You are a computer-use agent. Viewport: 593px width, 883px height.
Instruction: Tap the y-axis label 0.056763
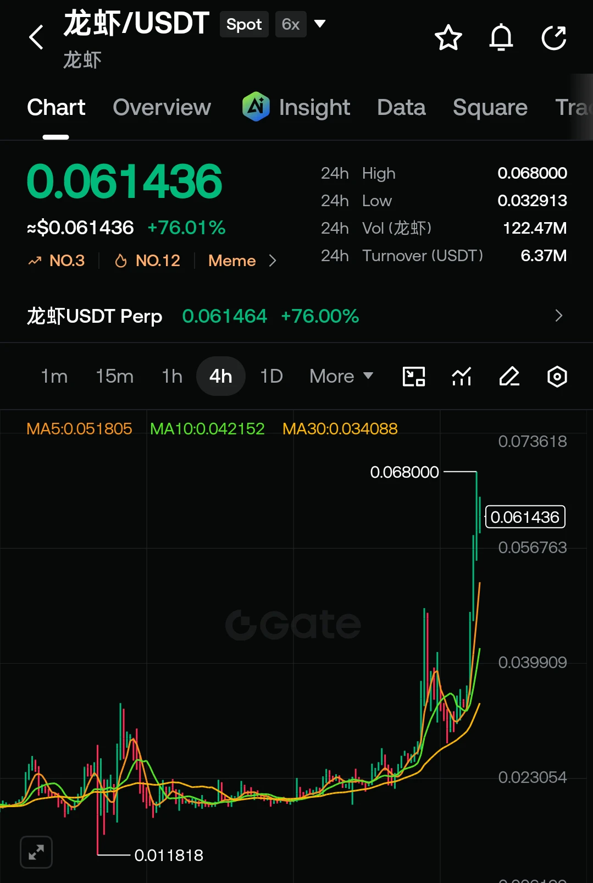coord(532,548)
